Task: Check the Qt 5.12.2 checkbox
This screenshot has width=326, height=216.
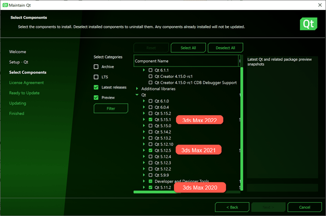Action: 150,169
